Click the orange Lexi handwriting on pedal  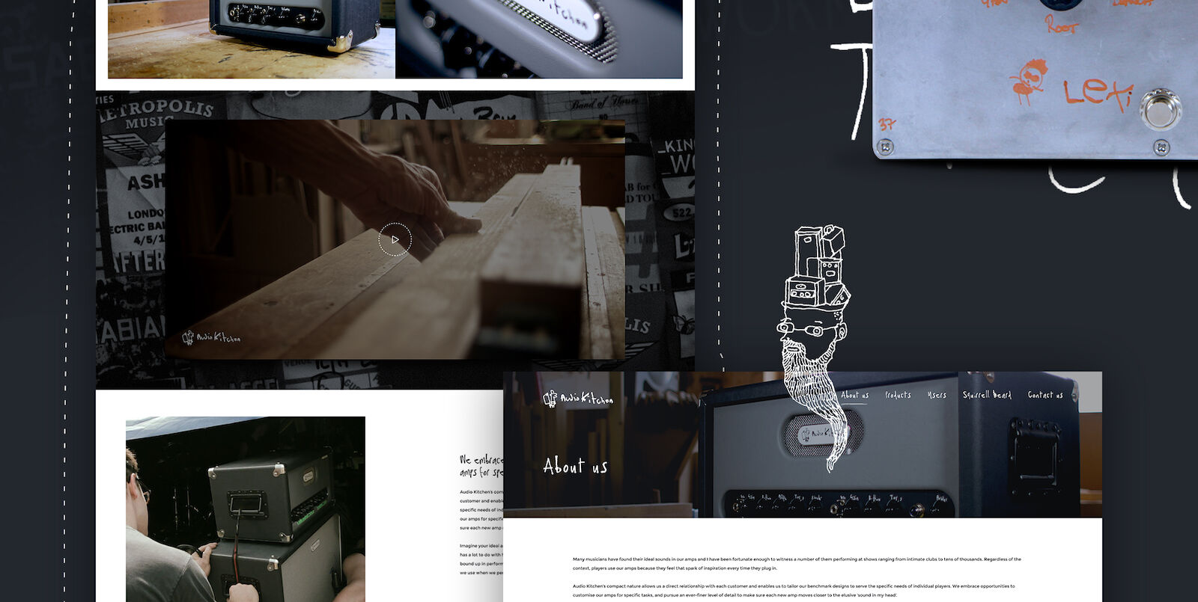click(1098, 93)
